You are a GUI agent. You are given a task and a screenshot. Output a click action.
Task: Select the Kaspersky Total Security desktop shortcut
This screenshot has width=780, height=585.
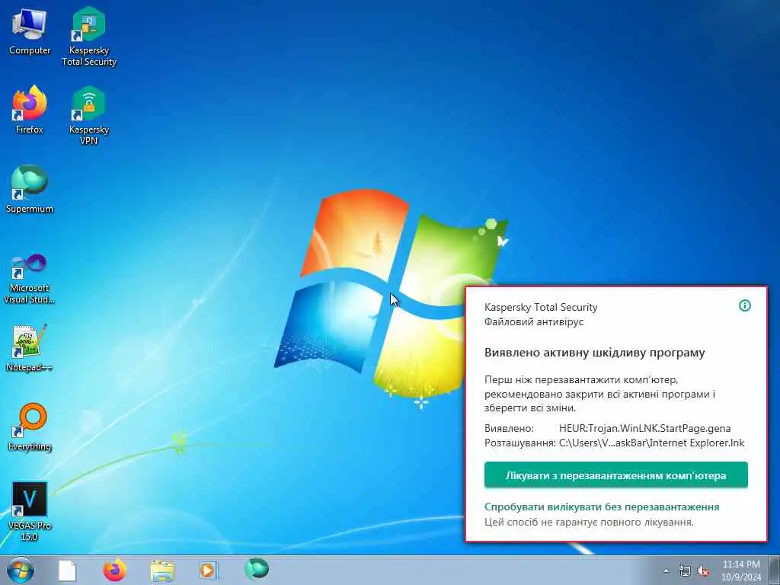(x=89, y=36)
